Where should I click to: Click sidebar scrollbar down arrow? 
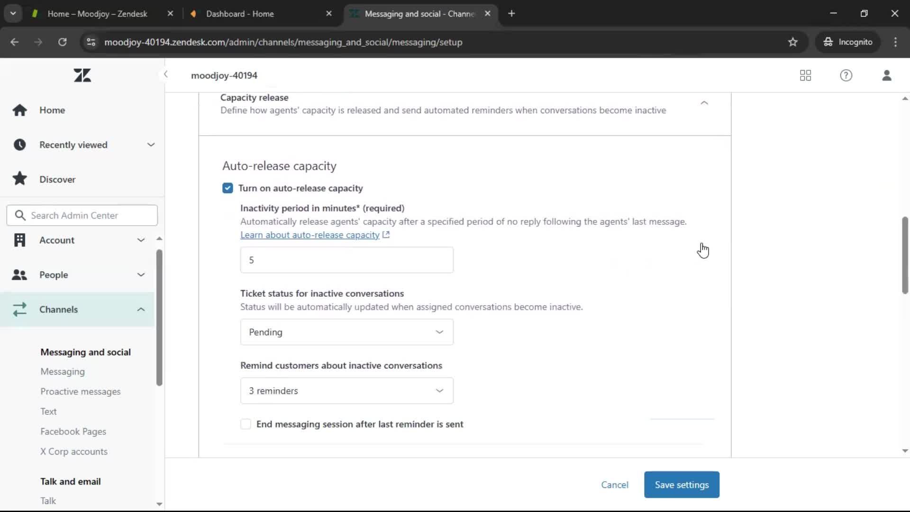pos(159,504)
